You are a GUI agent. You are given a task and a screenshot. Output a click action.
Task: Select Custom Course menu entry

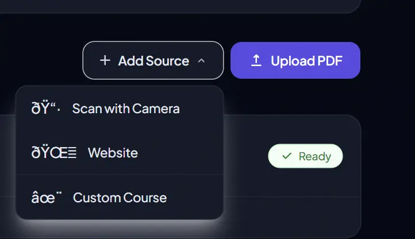tap(120, 198)
